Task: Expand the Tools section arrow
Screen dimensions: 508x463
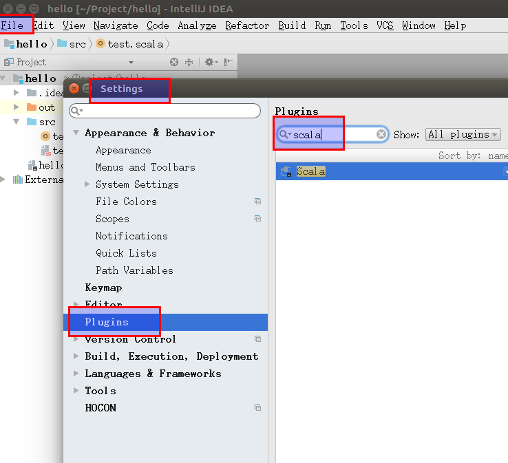Action: pos(76,391)
